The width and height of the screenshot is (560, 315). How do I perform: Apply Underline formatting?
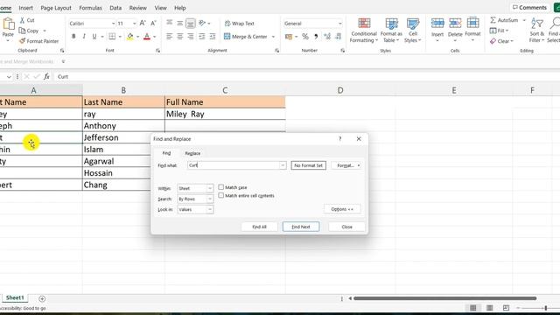[x=94, y=37]
